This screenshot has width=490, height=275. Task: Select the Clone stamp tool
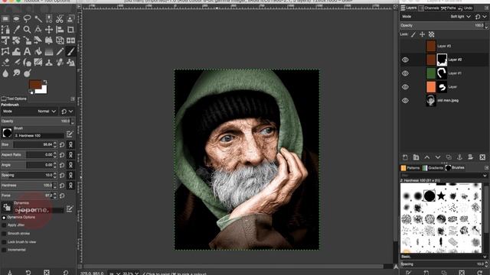tap(49, 63)
